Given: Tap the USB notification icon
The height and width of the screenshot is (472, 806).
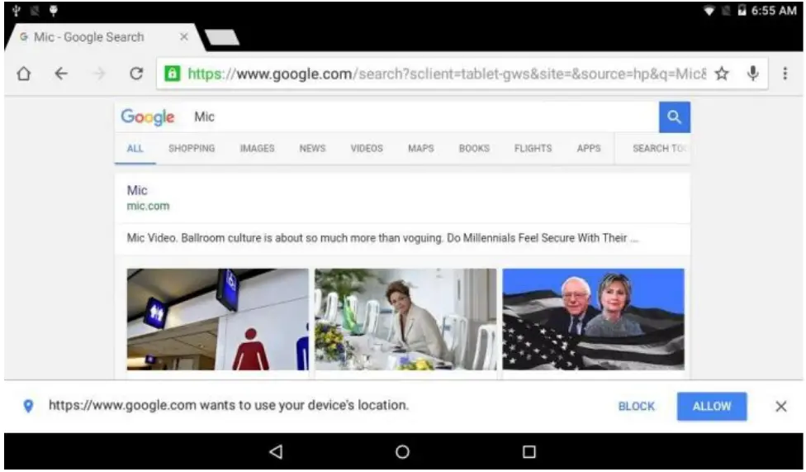Looking at the screenshot, I should 16,10.
